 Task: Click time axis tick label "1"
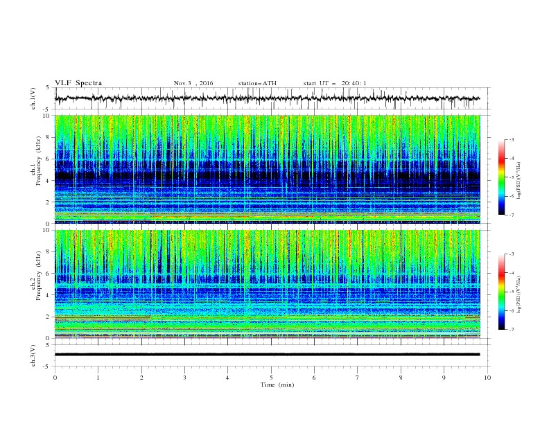click(x=98, y=378)
